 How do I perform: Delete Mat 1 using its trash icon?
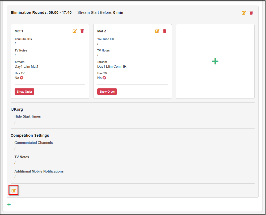pyautogui.click(x=82, y=31)
